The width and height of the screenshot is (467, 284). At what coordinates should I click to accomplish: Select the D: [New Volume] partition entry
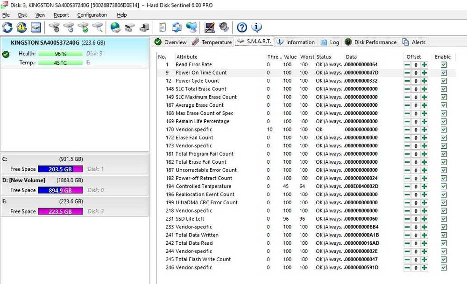pyautogui.click(x=74, y=185)
